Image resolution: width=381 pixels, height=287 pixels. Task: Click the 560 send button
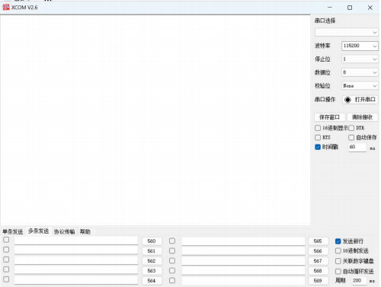(152, 241)
